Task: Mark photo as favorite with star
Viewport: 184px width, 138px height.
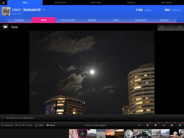Action: (172, 125)
